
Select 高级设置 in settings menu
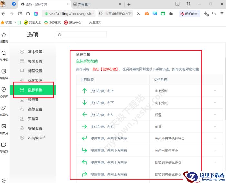click(x=33, y=109)
